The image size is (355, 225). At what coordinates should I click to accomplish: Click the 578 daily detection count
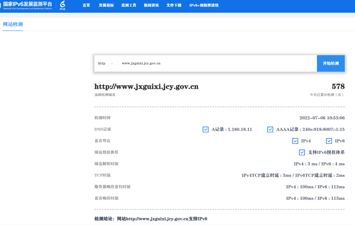[338, 86]
